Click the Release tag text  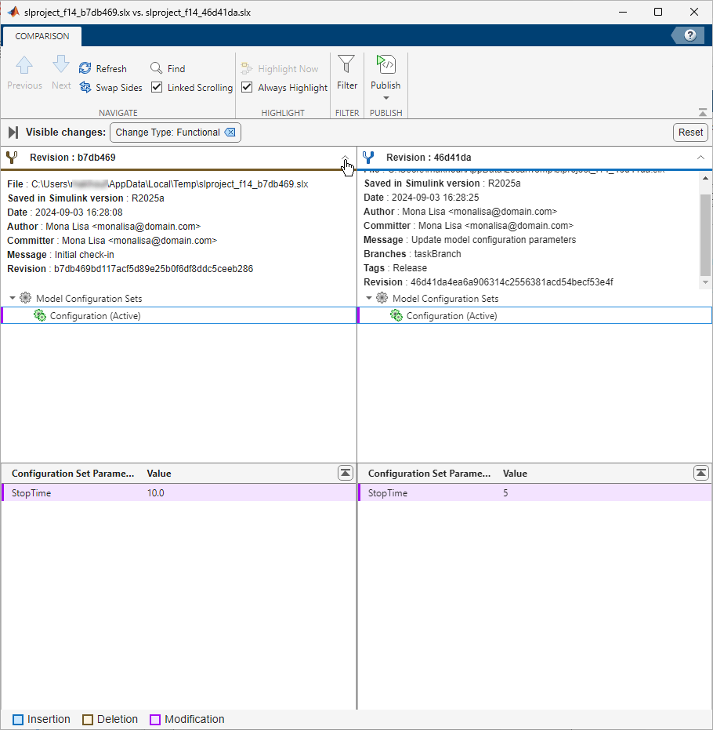click(410, 267)
